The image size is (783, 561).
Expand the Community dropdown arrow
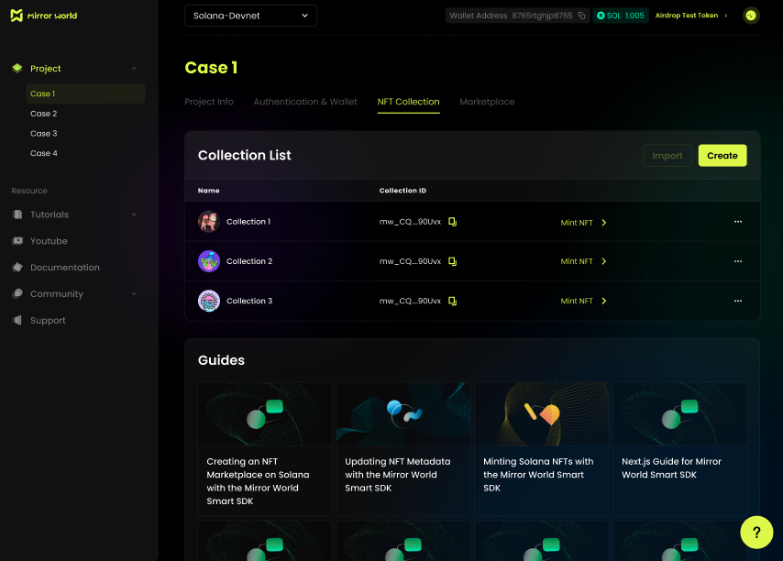[134, 294]
